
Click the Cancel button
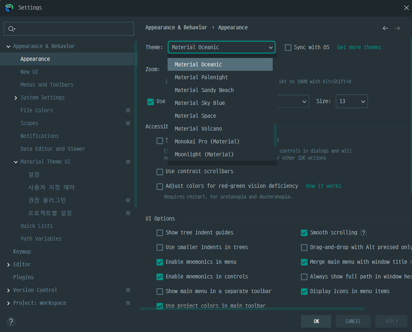click(x=353, y=321)
